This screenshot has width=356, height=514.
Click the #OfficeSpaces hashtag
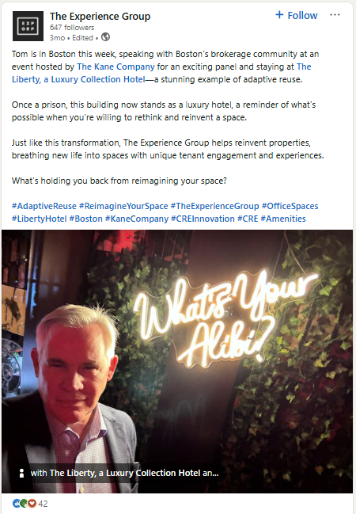click(290, 206)
